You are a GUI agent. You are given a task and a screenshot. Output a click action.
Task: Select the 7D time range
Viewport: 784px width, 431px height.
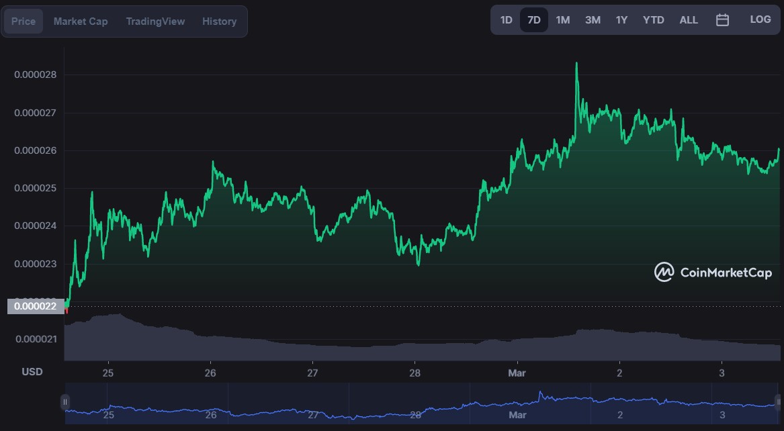(534, 20)
